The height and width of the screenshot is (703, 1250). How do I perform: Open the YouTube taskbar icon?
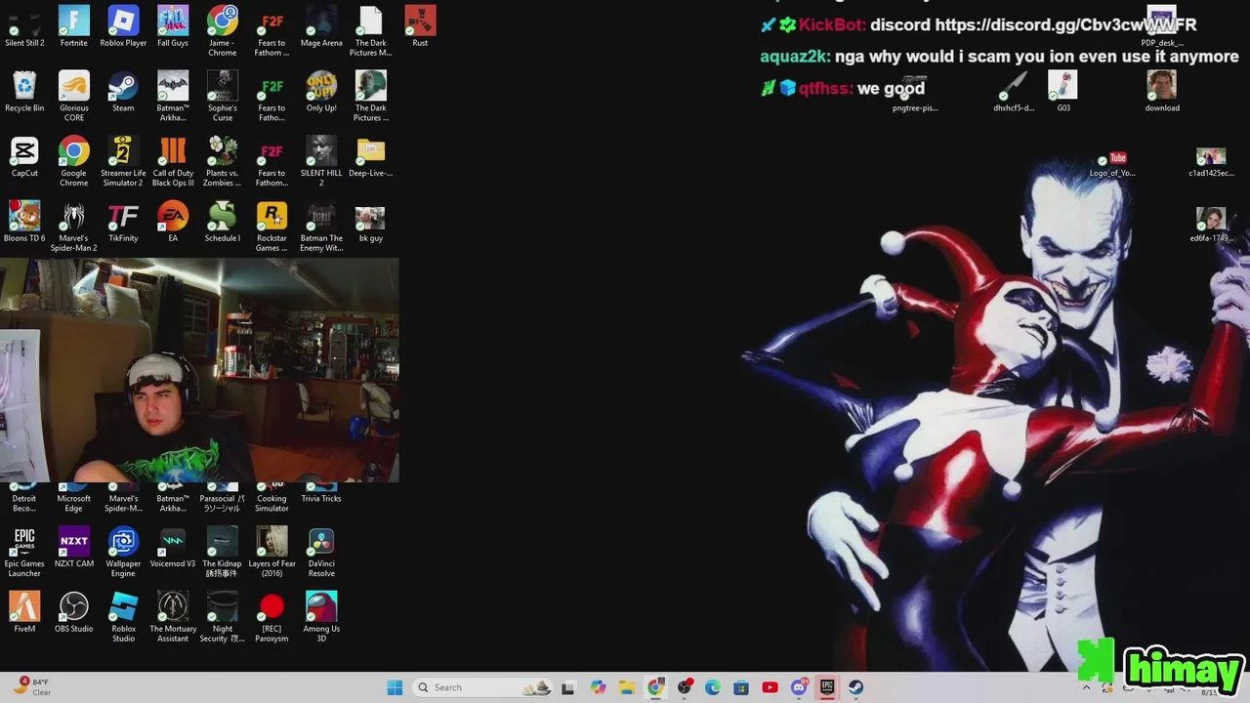[x=770, y=687]
